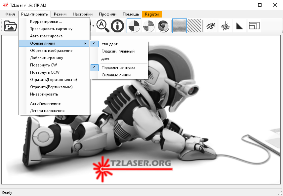Choose АвтоУвеличение entry
This screenshot has height=196, width=283.
(x=54, y=103)
